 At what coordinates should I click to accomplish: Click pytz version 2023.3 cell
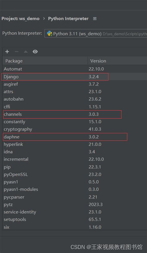click(96, 205)
